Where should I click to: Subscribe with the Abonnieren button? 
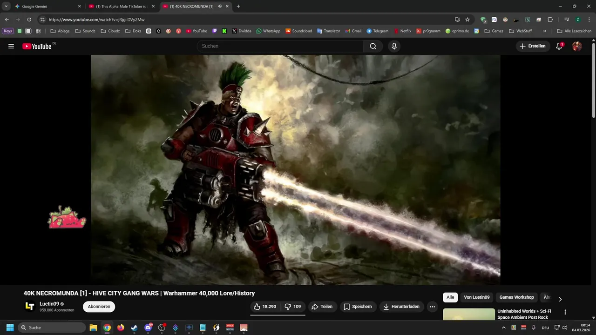pos(99,307)
